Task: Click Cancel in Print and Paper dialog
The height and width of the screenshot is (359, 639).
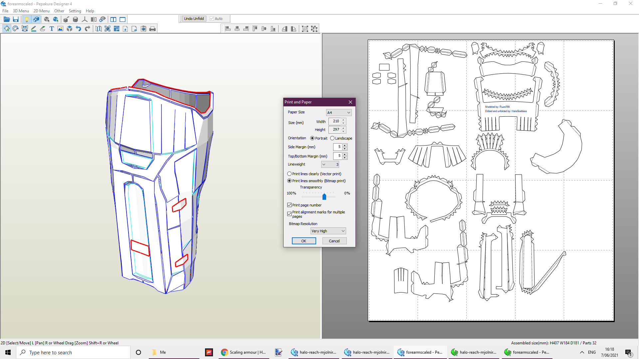Action: 334,241
